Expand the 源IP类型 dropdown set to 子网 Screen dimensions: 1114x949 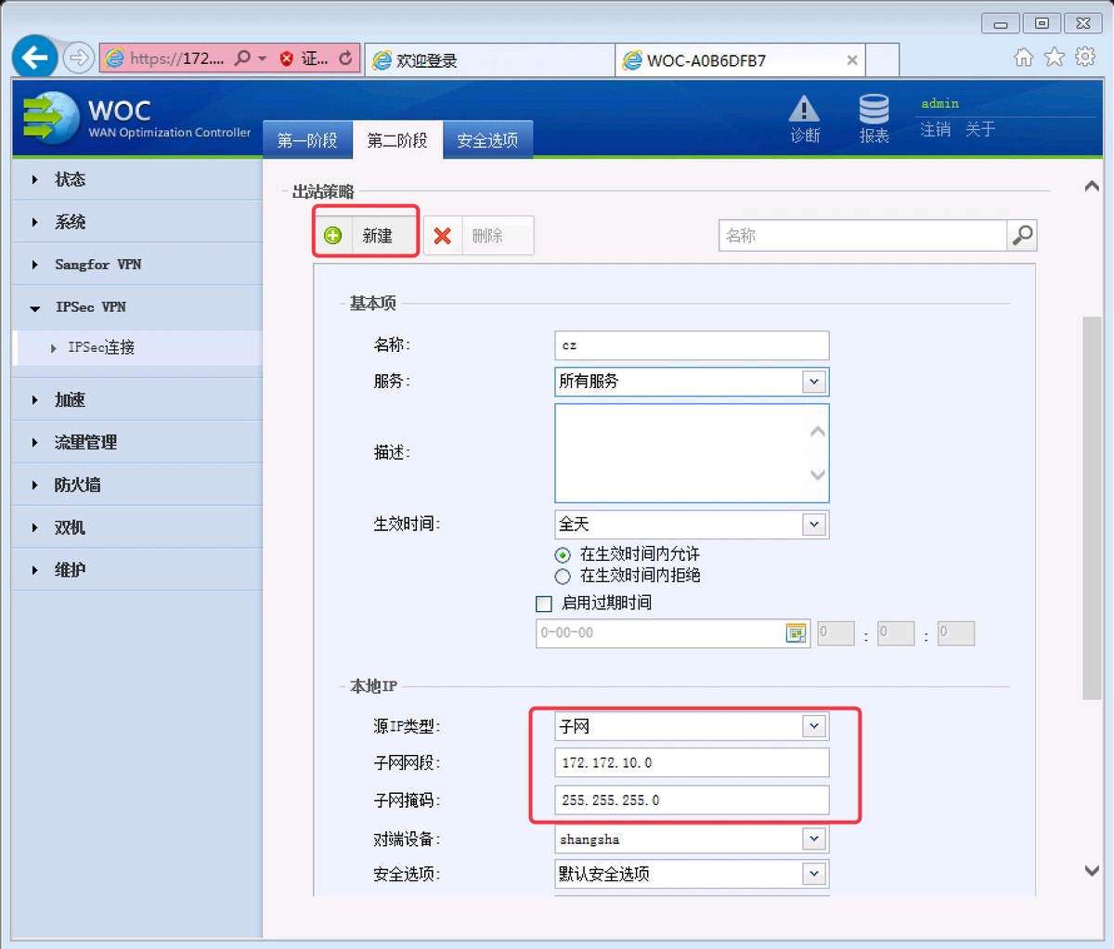[814, 726]
